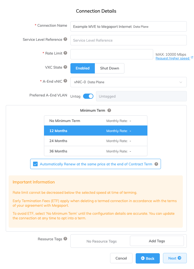Open the VXC State help tooltip

coord(66,67)
